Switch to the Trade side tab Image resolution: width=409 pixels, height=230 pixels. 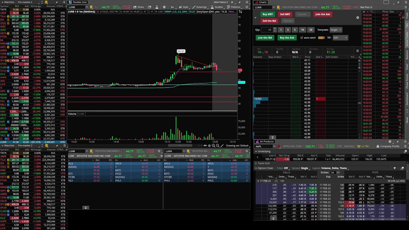point(407,16)
